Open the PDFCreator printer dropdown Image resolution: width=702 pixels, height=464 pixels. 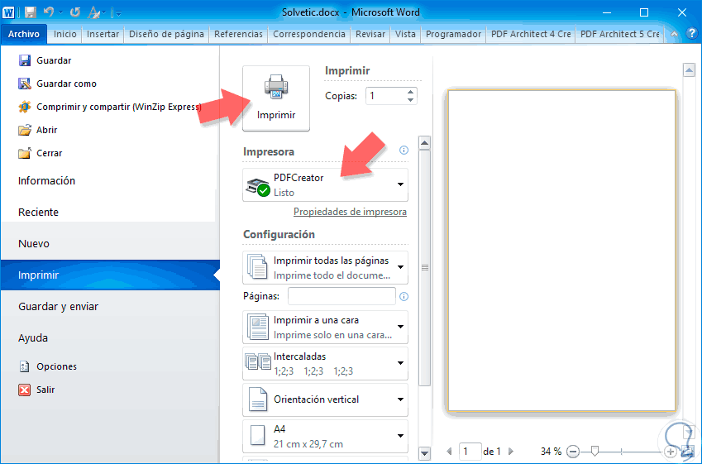pyautogui.click(x=400, y=184)
